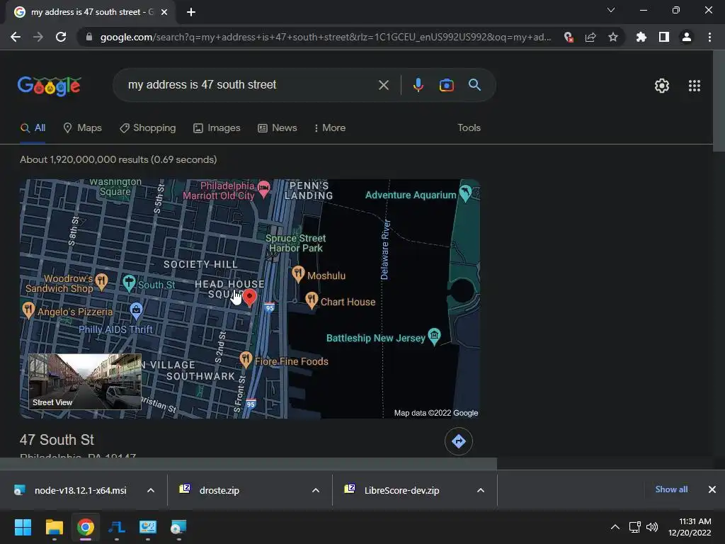Reload the Google search page
This screenshot has height=544, width=725.
point(61,37)
